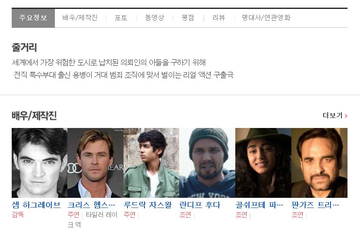Viewport: 360px width, 237px height.
Task: Open the 샘 하그레이브 director photo
Action: [40, 163]
